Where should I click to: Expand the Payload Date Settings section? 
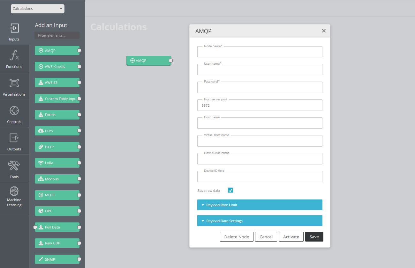[x=260, y=221]
